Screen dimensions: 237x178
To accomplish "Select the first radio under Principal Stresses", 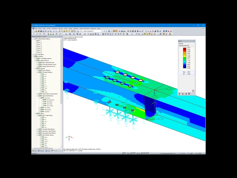I will [x=41, y=74].
